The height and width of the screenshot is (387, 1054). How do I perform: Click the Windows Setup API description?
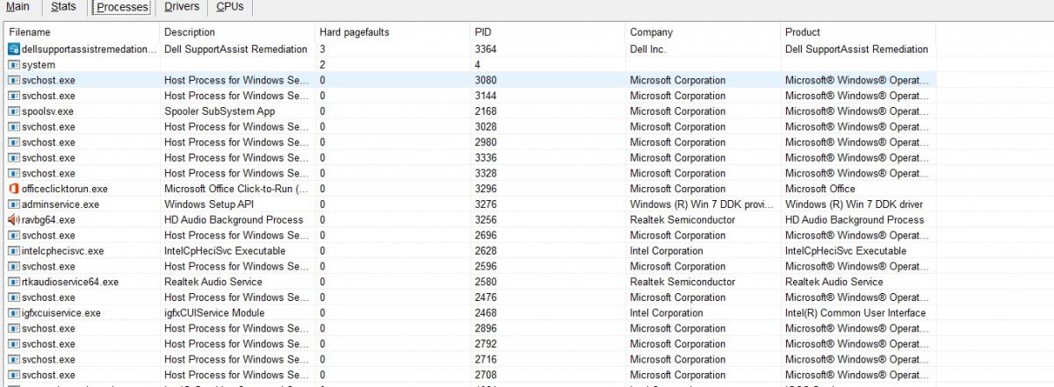(x=209, y=204)
